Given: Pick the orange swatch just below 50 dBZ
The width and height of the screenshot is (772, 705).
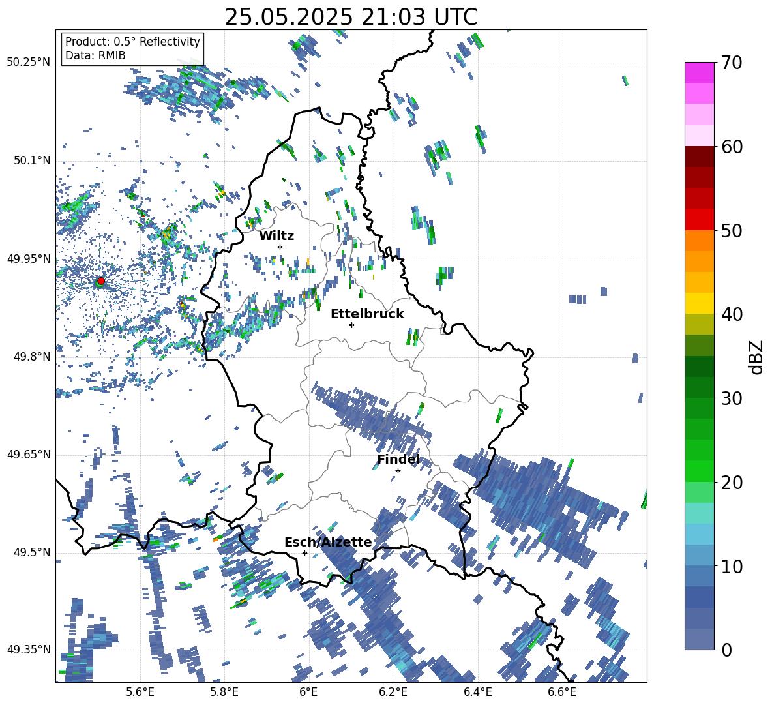Looking at the screenshot, I should (x=699, y=240).
